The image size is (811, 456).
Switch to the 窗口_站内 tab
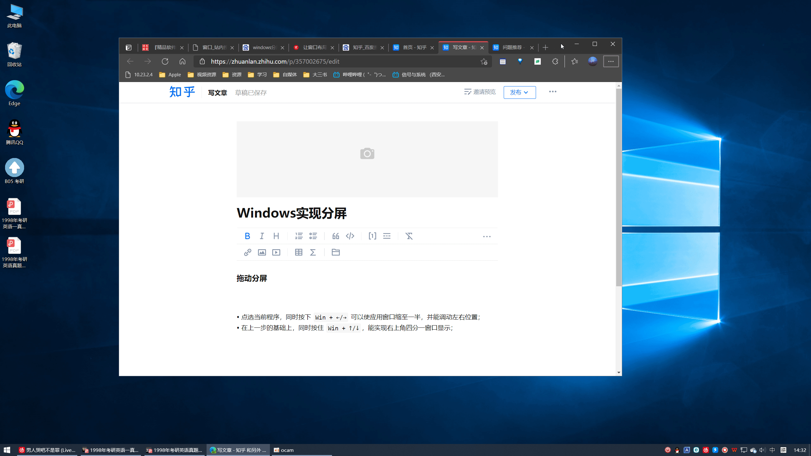tap(214, 47)
